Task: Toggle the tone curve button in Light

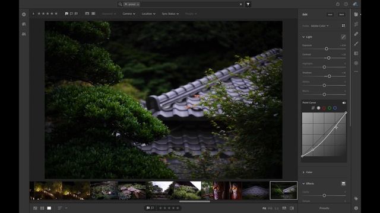Action: 343,37
